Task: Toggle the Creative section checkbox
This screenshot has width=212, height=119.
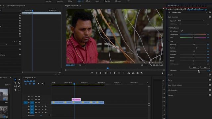Action: pos(210,75)
